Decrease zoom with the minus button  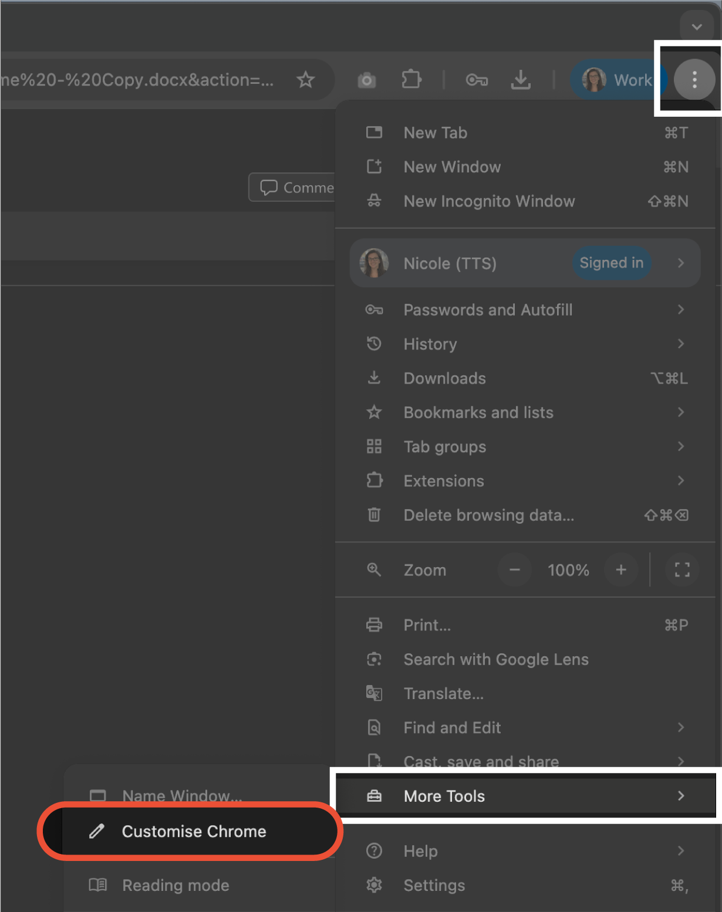click(x=515, y=569)
